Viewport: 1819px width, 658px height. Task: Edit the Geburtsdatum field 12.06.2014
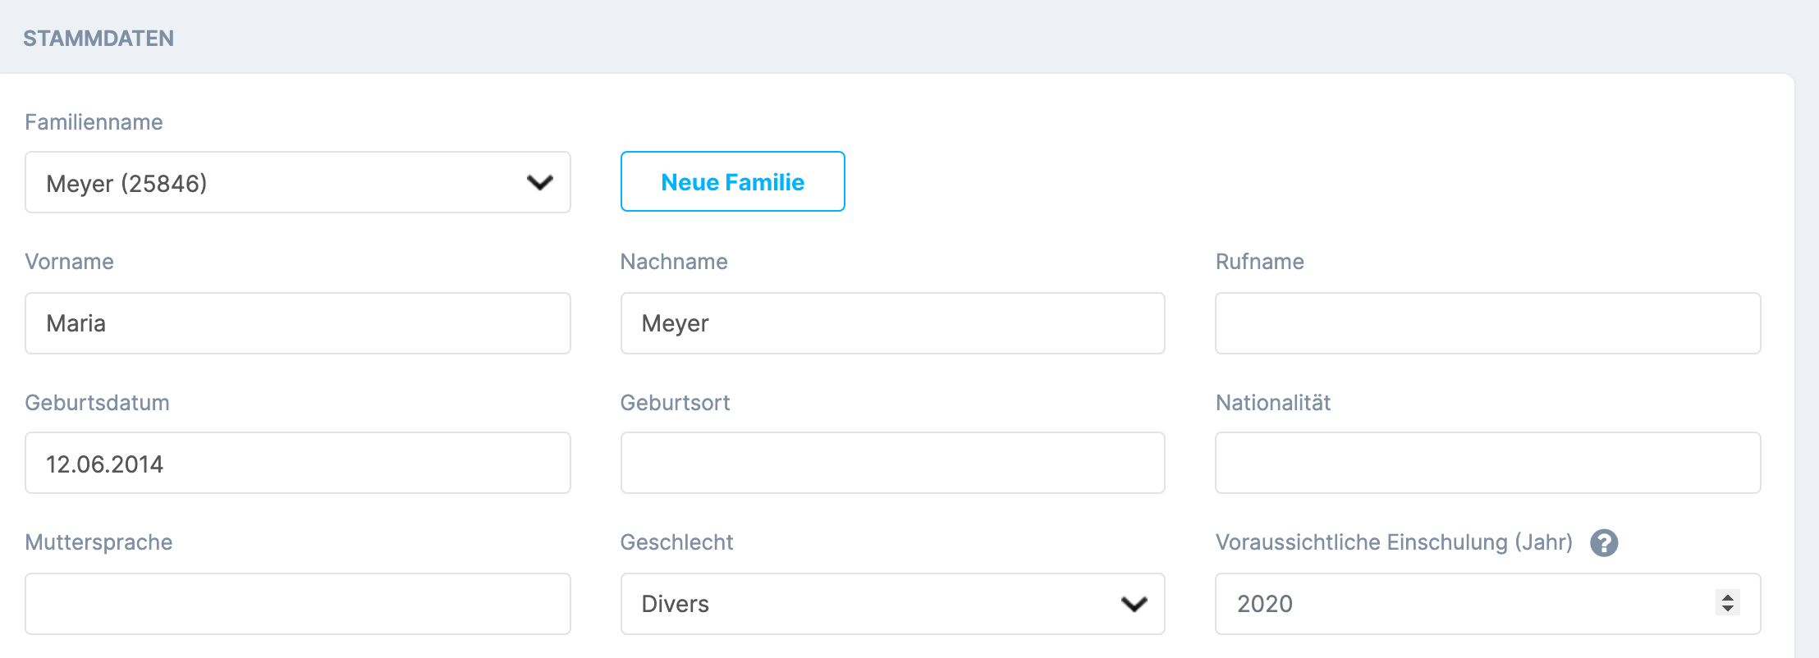coord(298,463)
